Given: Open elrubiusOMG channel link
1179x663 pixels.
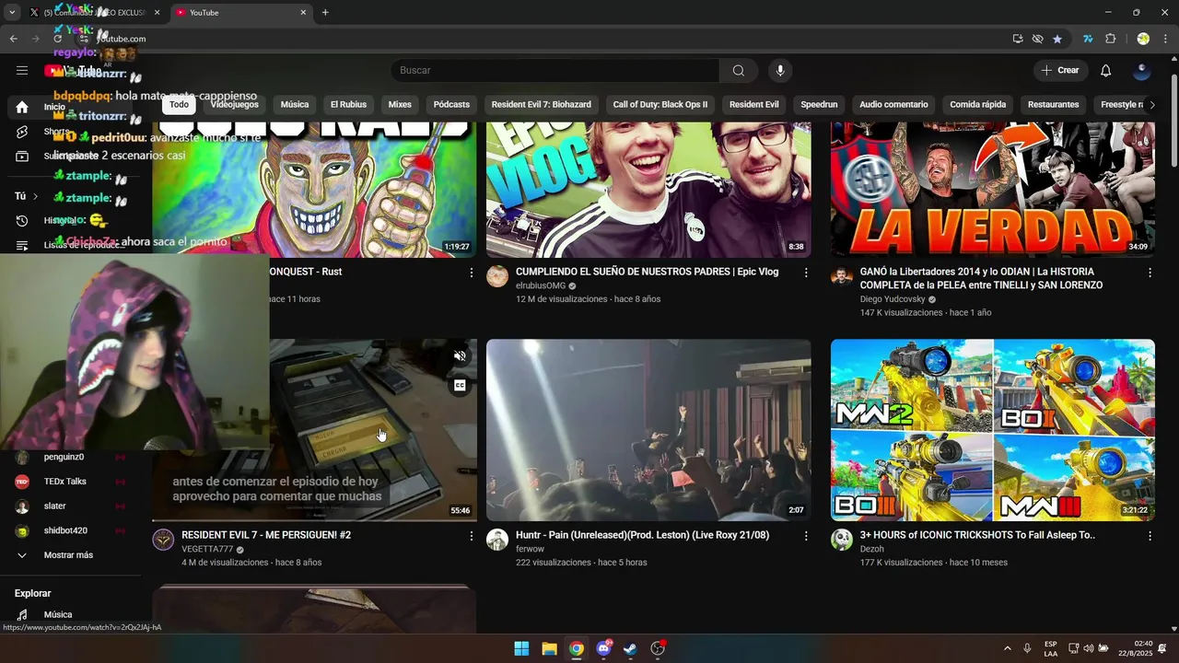Looking at the screenshot, I should pyautogui.click(x=541, y=286).
